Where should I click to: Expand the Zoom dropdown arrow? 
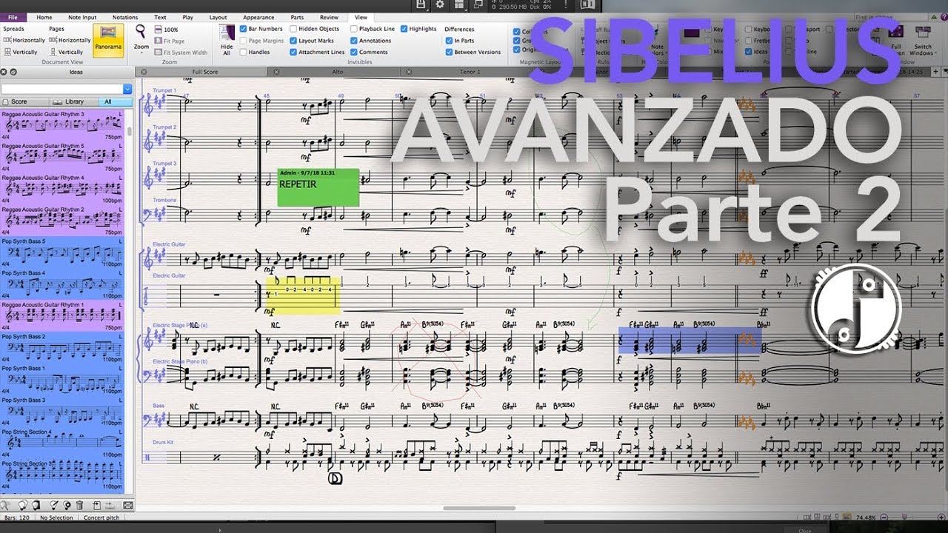141,53
